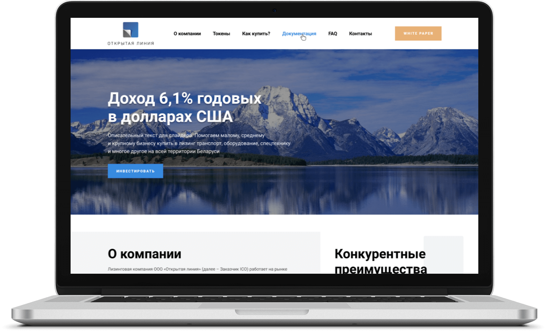Open the Документация menu link
Image resolution: width=547 pixels, height=331 pixels.
(x=299, y=34)
